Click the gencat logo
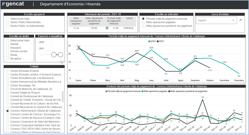 pos(13,4)
